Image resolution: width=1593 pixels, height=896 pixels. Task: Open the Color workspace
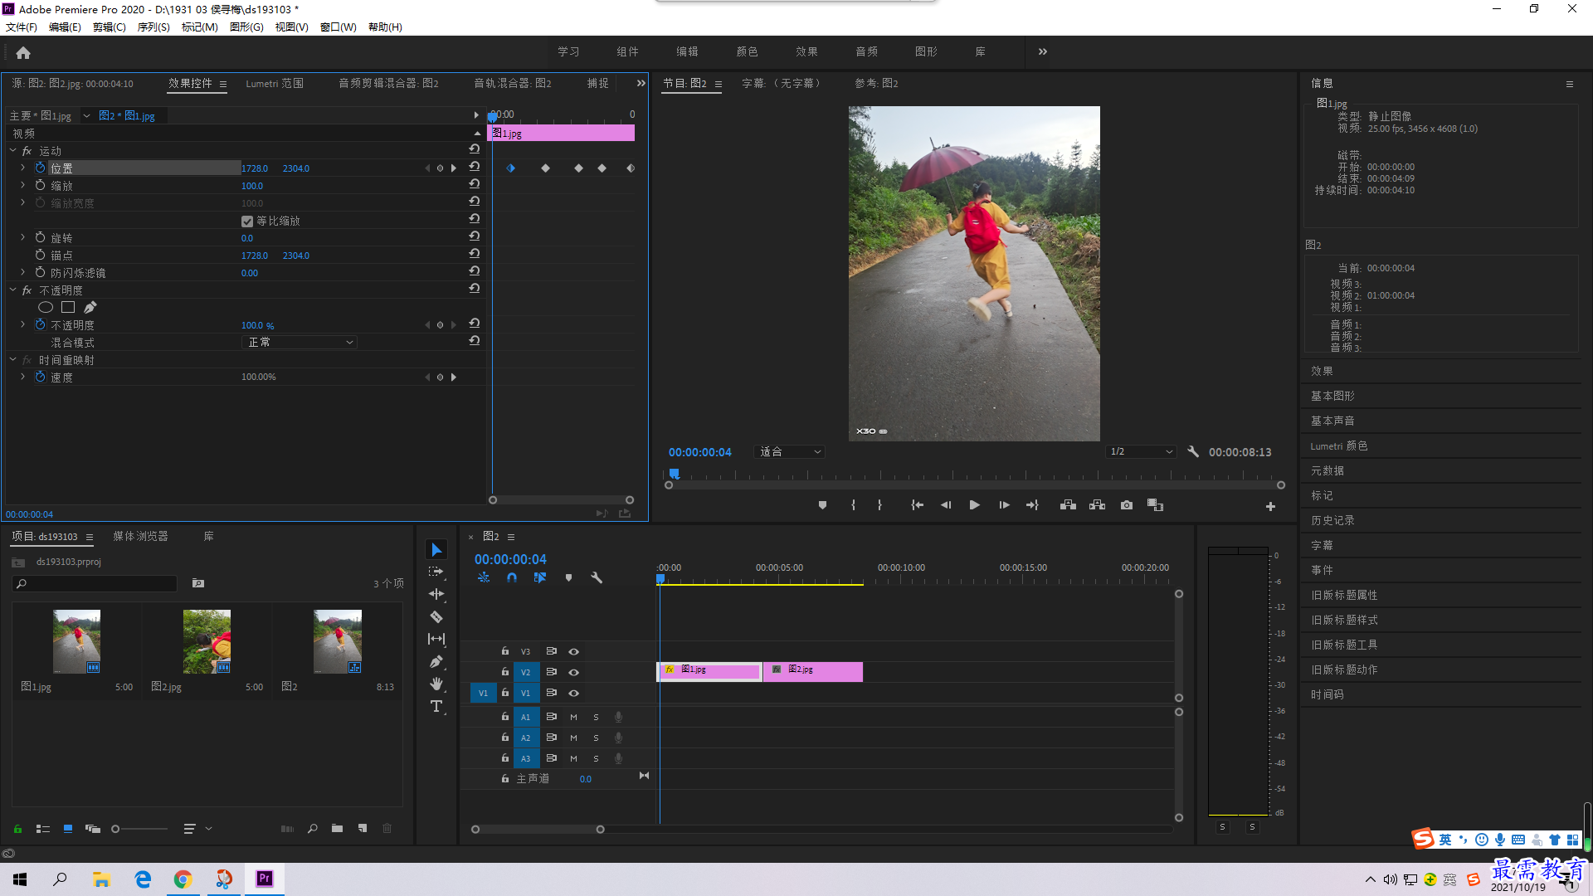tap(747, 51)
